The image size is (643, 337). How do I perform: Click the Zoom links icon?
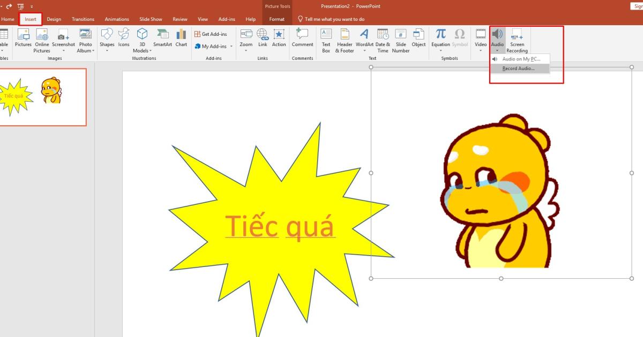[x=246, y=34]
